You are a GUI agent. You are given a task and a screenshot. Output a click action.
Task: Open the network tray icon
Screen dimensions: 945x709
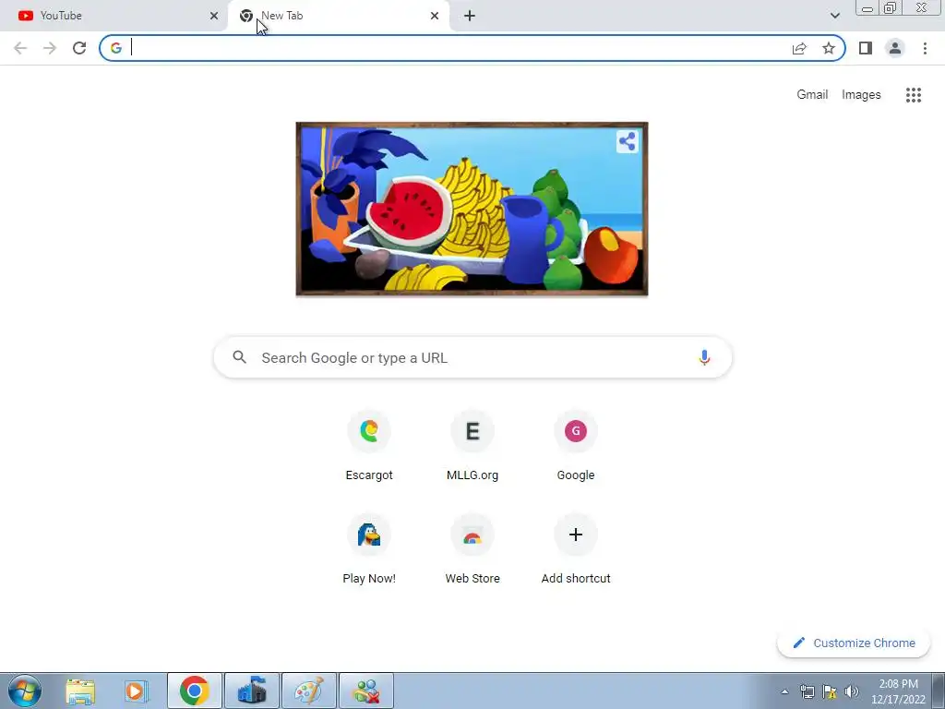(x=807, y=691)
